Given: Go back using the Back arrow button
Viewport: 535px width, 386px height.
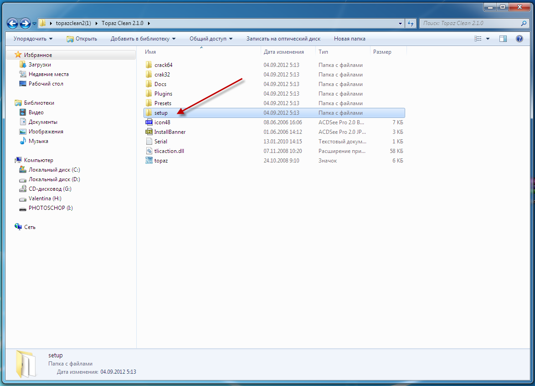Looking at the screenshot, I should coord(13,24).
